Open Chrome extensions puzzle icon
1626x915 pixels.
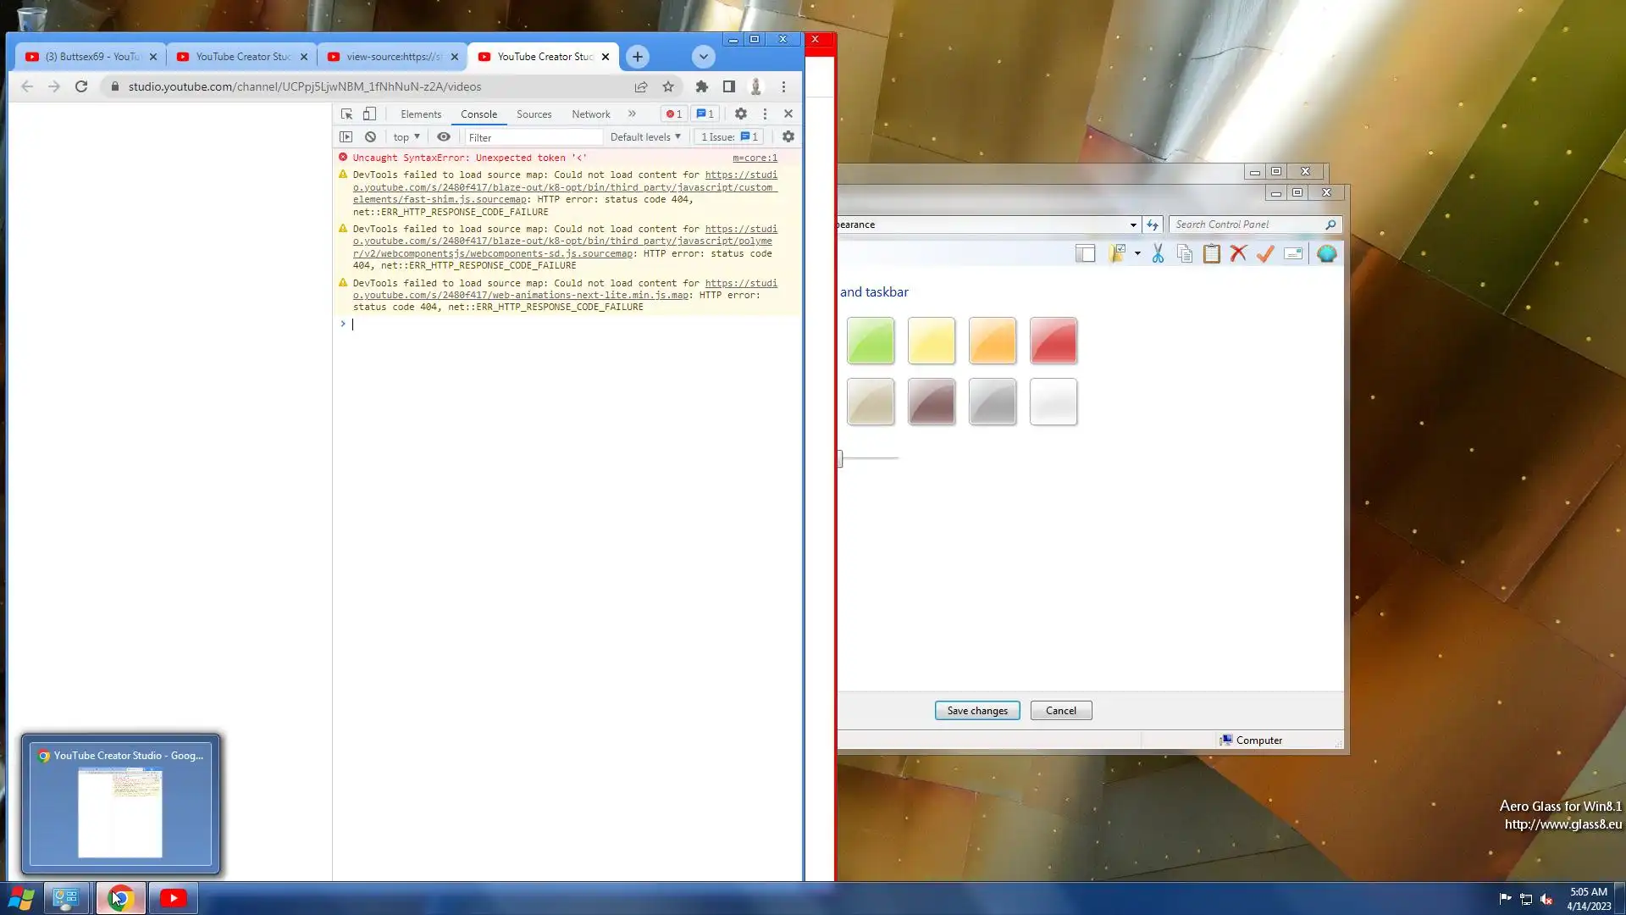point(702,86)
